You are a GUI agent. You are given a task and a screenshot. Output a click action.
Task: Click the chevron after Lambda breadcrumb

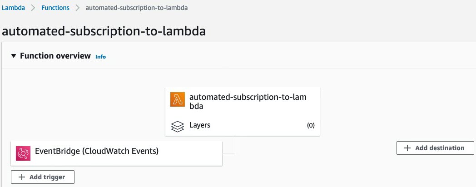click(x=33, y=8)
